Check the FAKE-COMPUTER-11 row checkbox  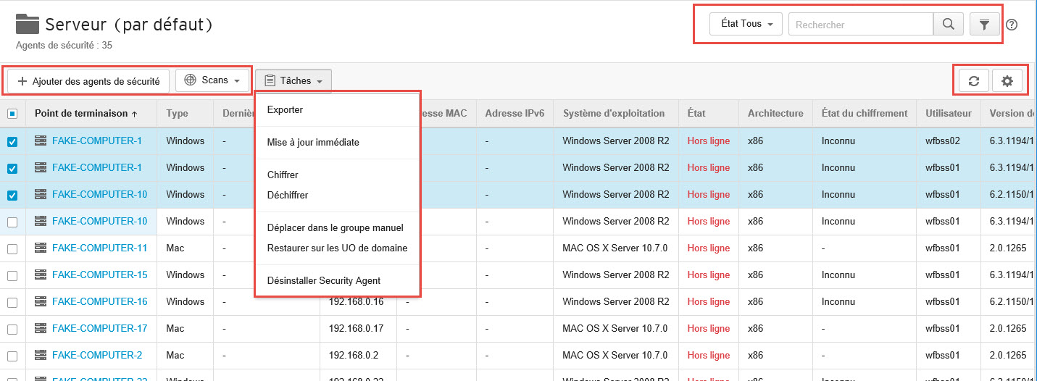coord(12,248)
